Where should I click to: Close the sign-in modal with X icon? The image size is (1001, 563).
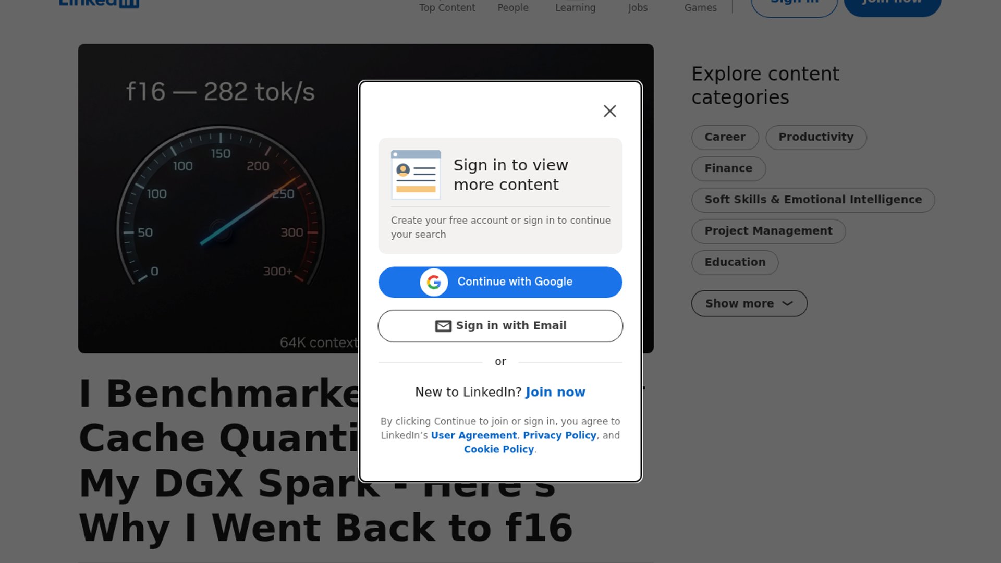pos(609,111)
